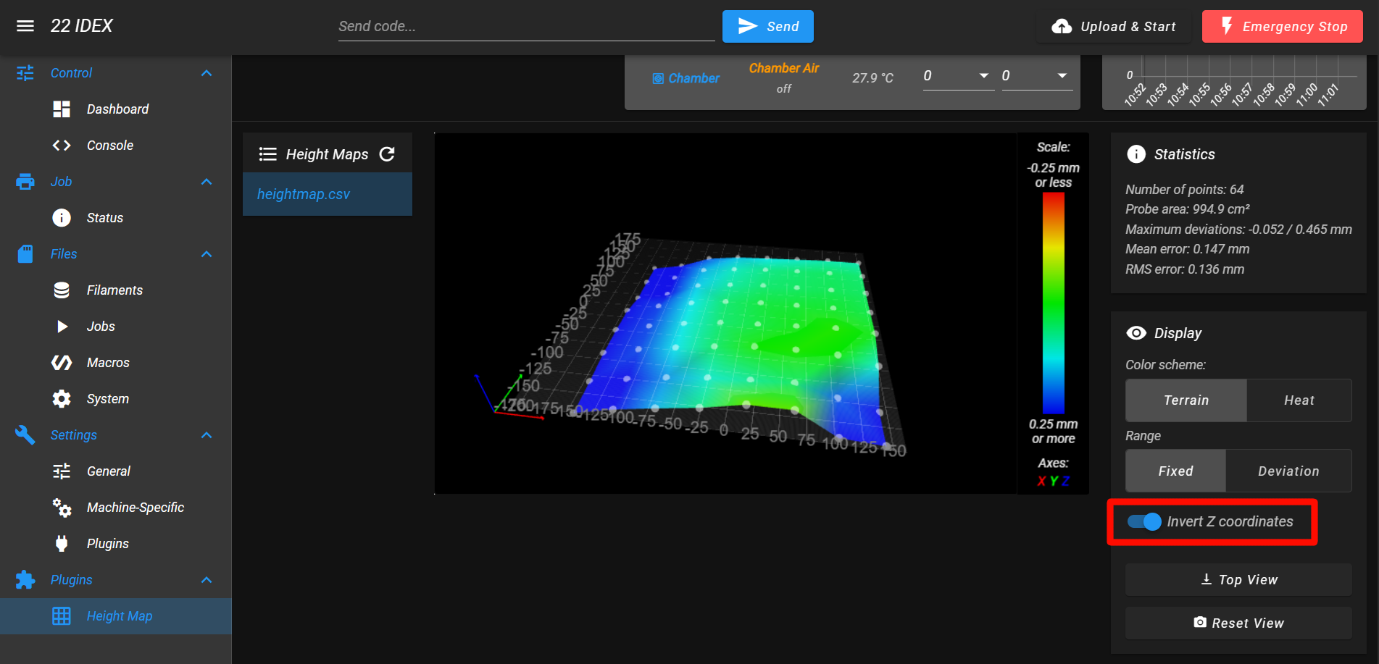1379x664 pixels.
Task: Open the hamburger navigation menu
Action: point(25,26)
